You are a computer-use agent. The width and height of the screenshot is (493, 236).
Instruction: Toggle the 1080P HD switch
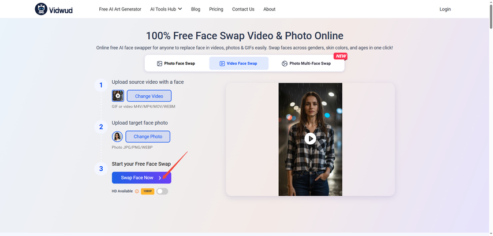[x=162, y=191]
